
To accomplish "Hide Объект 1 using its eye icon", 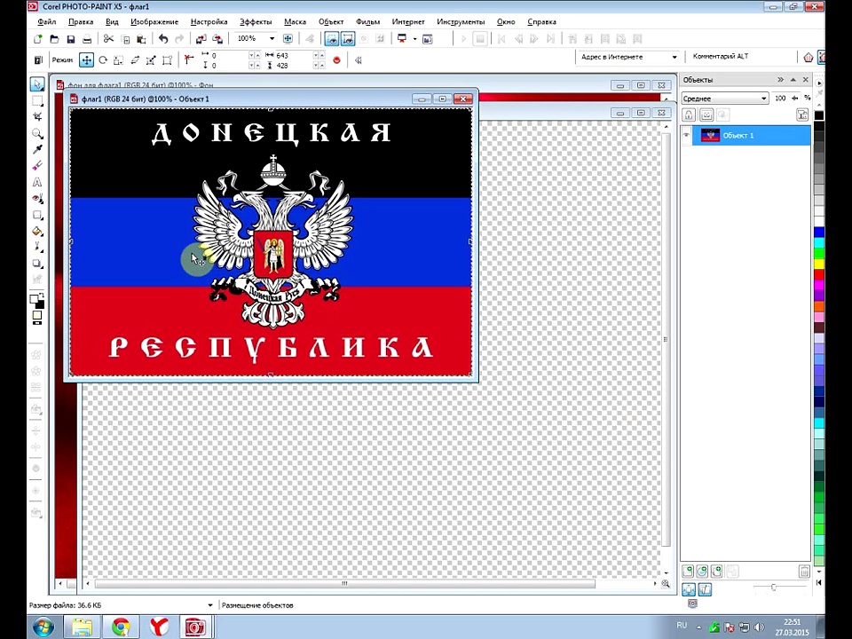I will pos(686,135).
